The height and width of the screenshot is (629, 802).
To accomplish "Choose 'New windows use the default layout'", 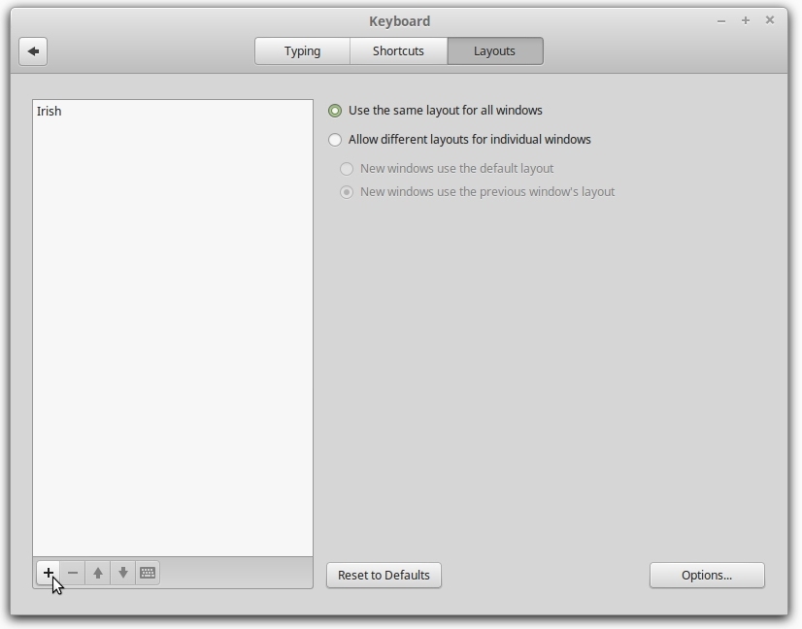I will click(347, 169).
